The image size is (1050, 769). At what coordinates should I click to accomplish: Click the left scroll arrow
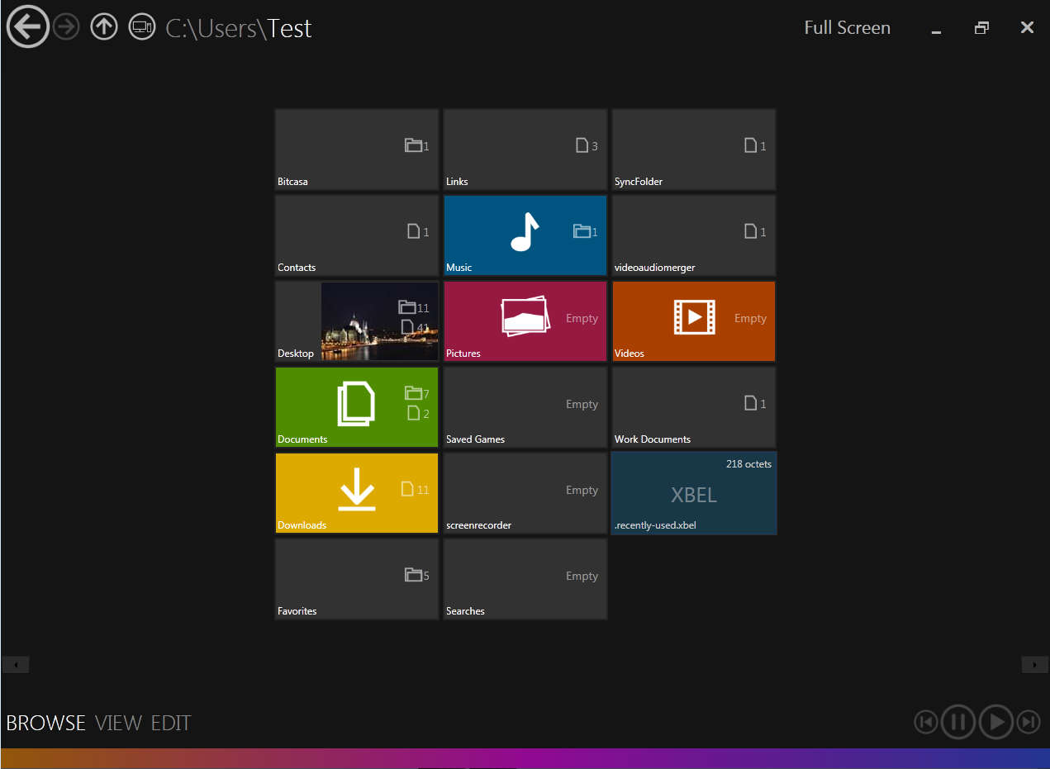[16, 665]
